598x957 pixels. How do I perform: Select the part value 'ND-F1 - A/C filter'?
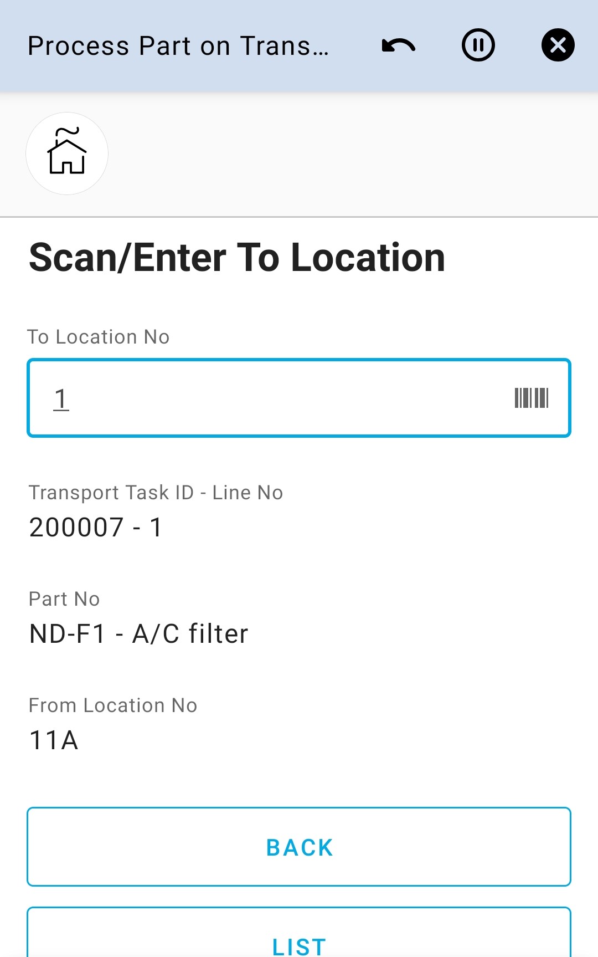click(x=138, y=634)
